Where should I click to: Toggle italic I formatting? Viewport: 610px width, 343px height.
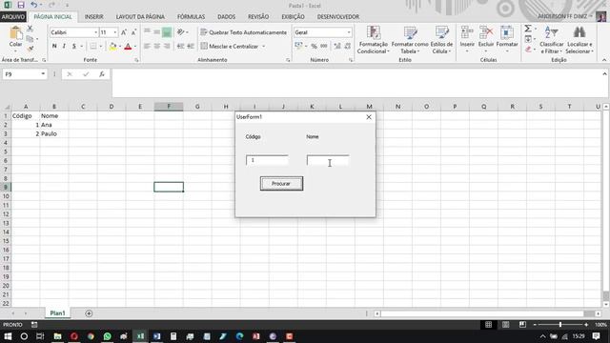click(x=64, y=47)
